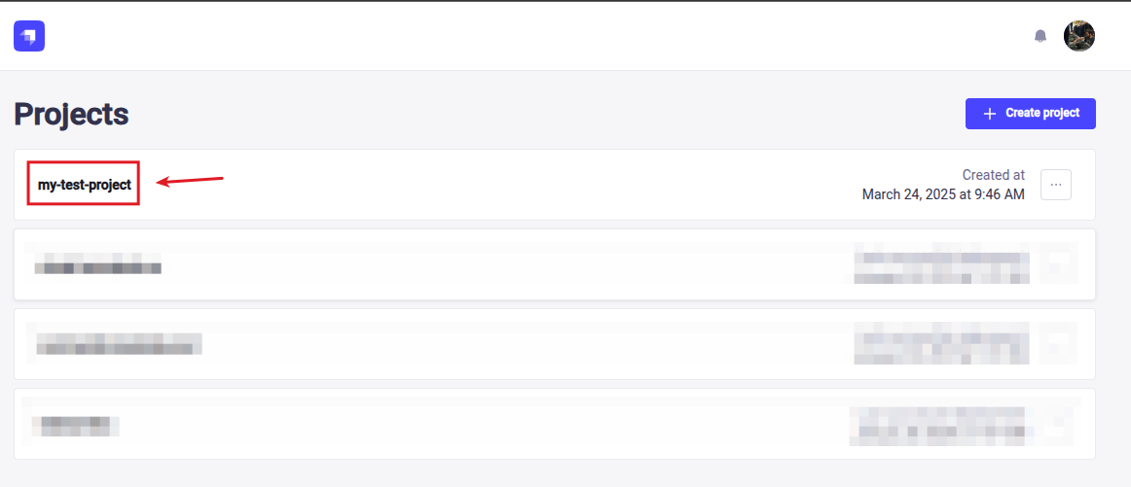
Task: Click the Create project button
Action: coord(1030,113)
